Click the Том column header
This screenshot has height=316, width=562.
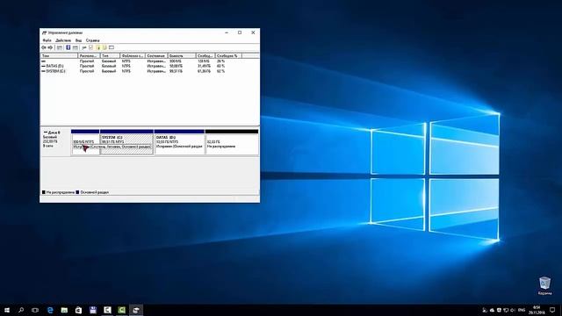59,56
